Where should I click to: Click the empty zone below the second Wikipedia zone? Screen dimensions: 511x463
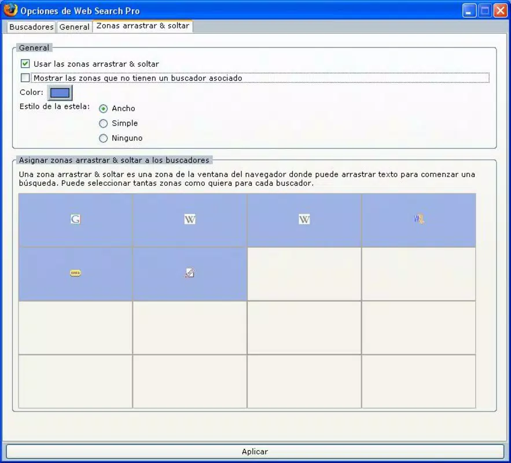pyautogui.click(x=304, y=274)
